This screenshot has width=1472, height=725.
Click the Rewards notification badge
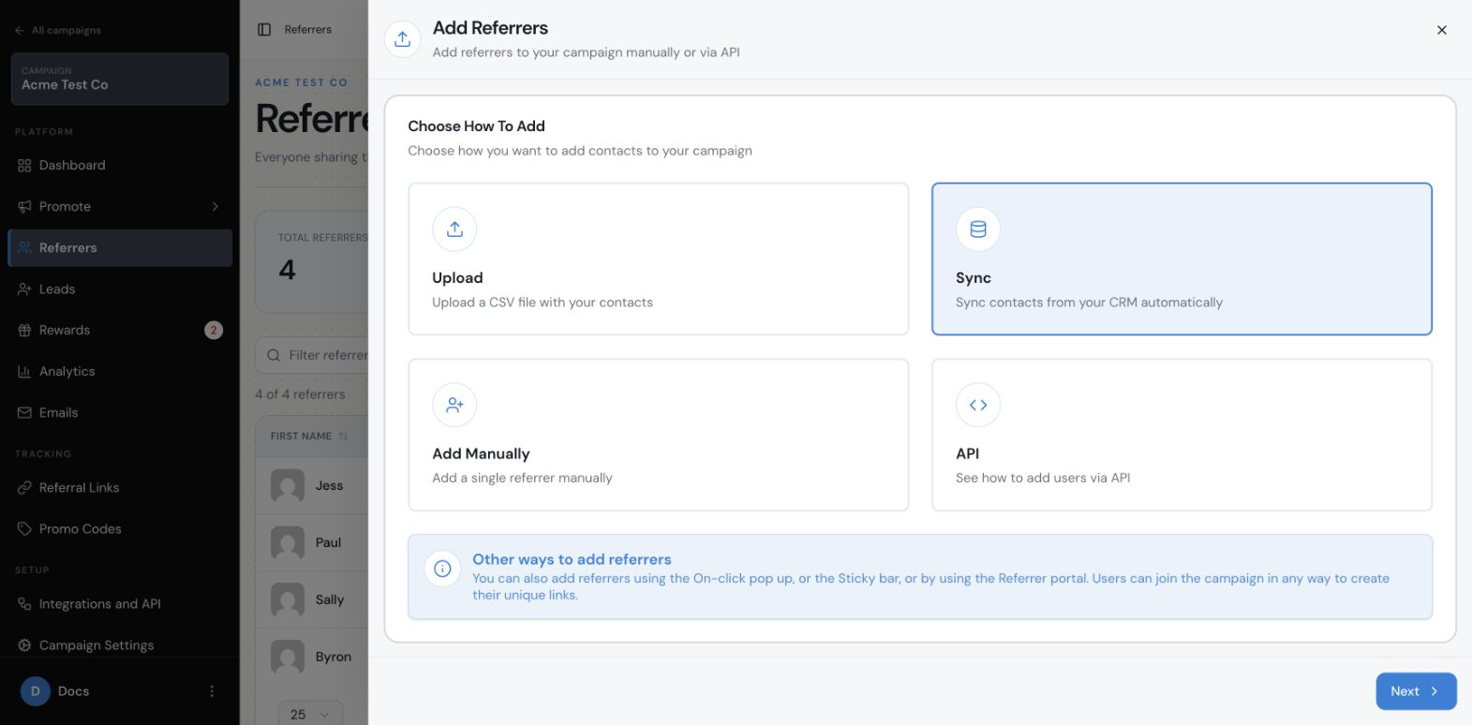coord(214,331)
